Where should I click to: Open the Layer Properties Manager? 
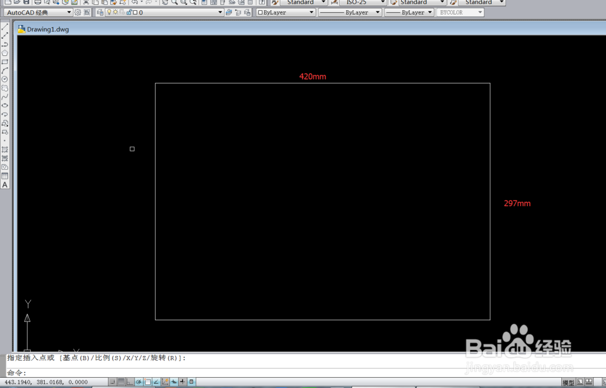[100, 12]
